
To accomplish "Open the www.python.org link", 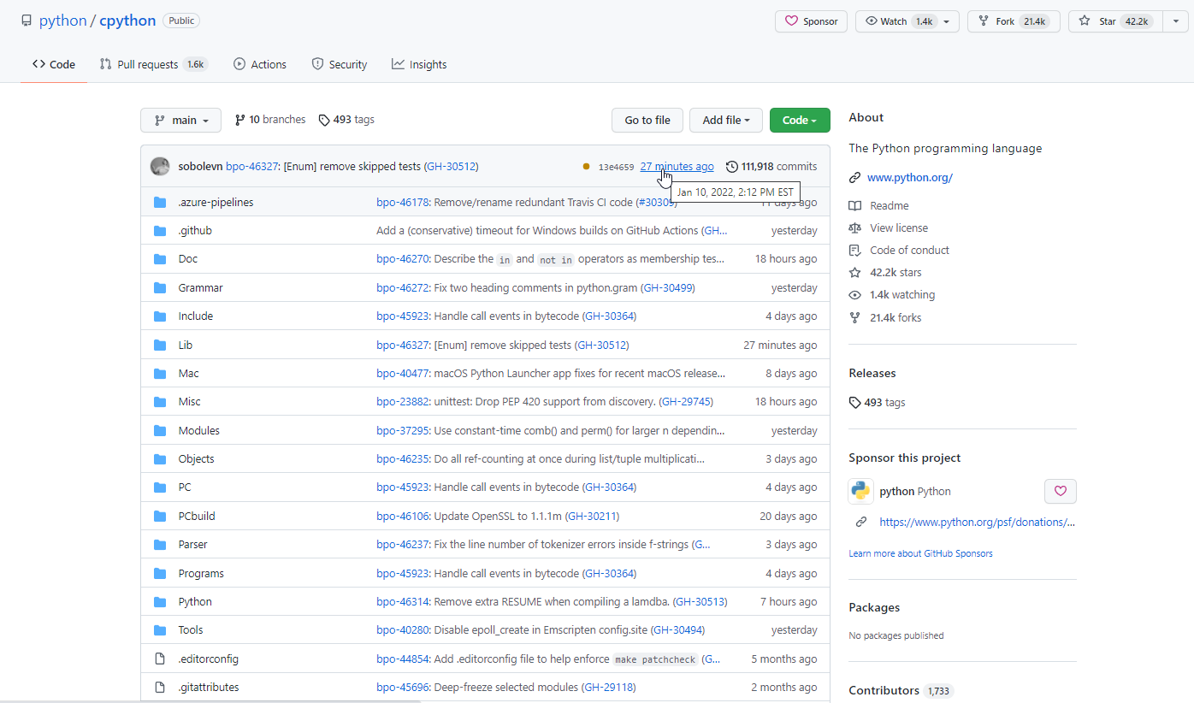I will pos(909,177).
